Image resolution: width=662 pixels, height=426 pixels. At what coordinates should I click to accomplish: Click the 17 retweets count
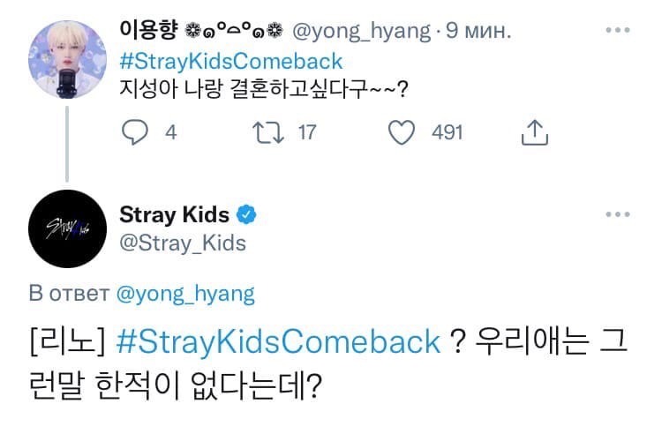[306, 132]
